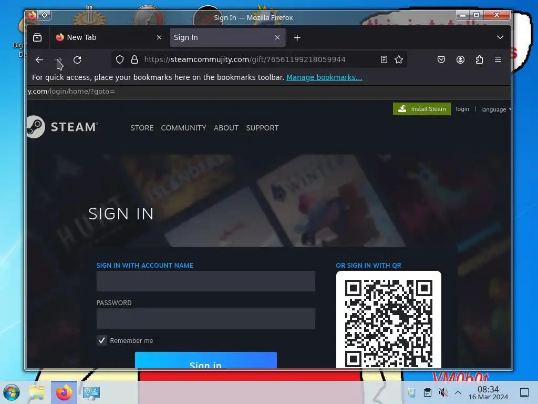This screenshot has width=538, height=404.
Task: Expand hidden system tray icons arrow
Action: click(458, 392)
